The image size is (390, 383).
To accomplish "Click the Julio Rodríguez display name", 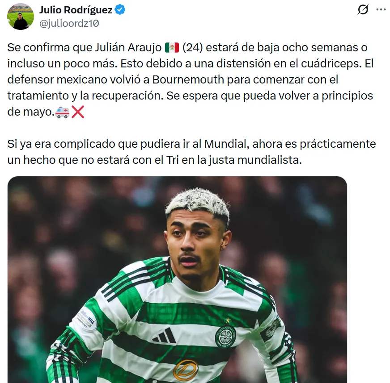I will 76,10.
